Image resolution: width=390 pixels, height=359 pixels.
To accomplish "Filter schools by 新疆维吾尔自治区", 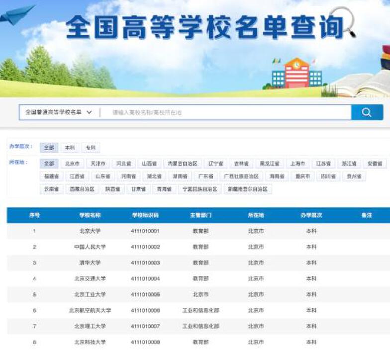I will (248, 189).
